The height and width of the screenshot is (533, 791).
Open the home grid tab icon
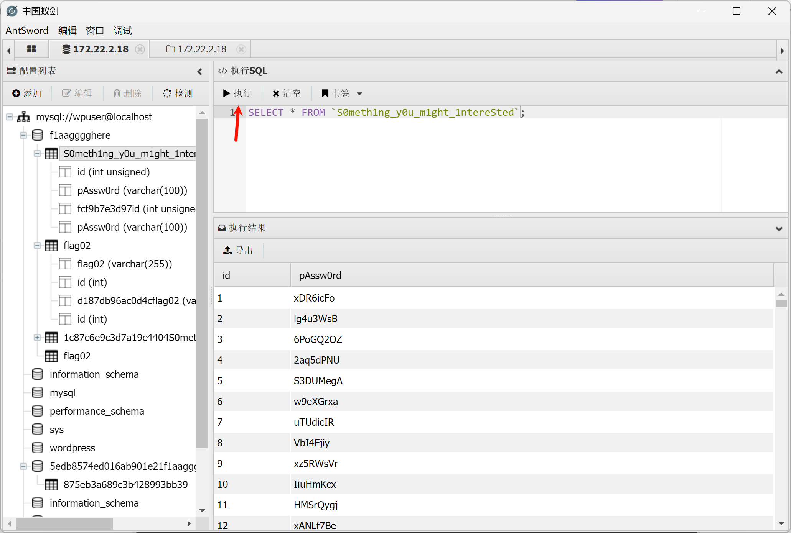(x=31, y=49)
